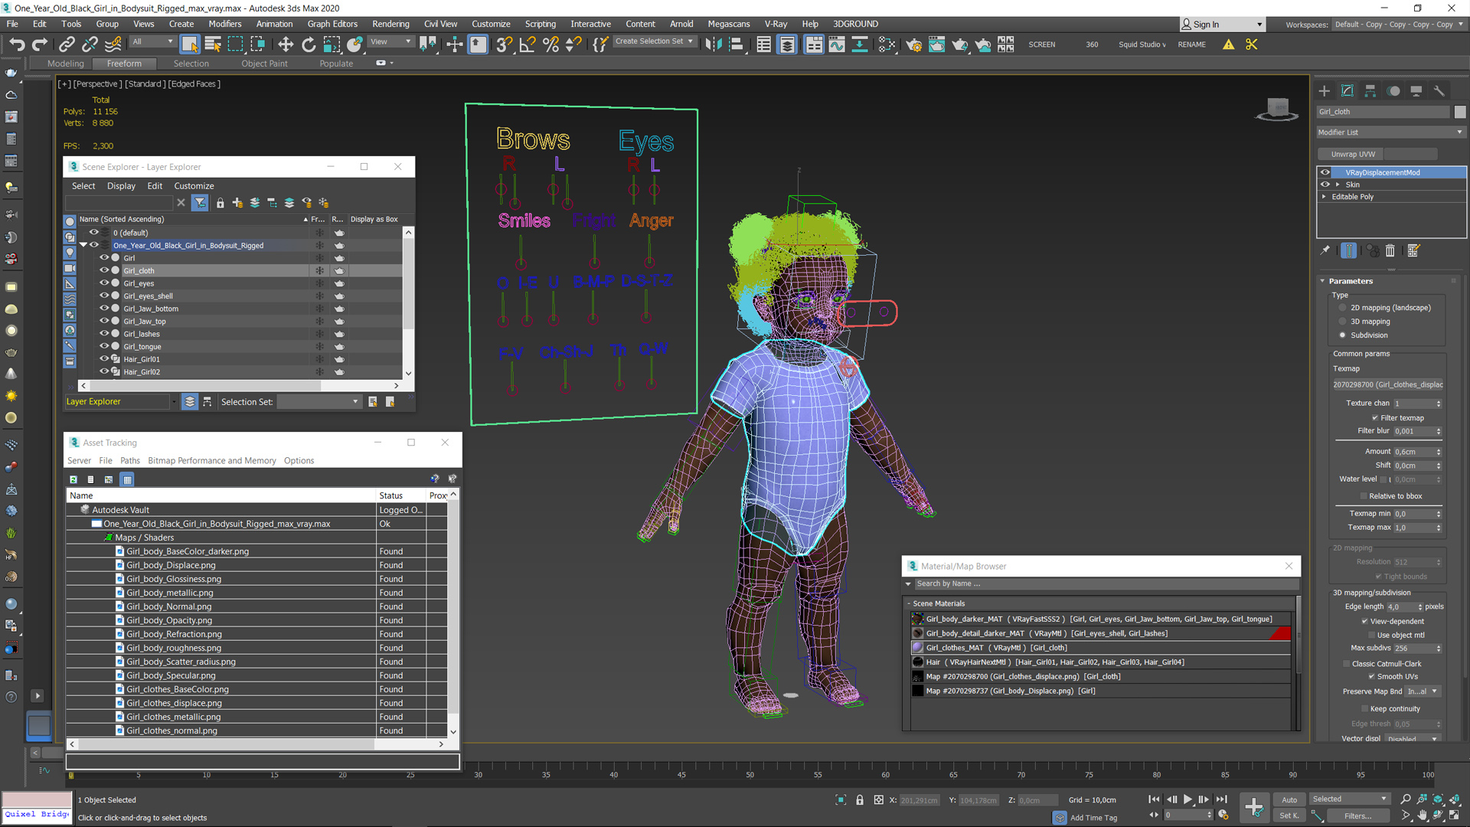Click the Pan View hand icon
The width and height of the screenshot is (1470, 827).
1422,816
